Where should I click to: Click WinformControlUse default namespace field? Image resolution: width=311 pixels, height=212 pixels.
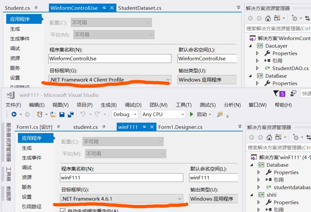(x=207, y=59)
